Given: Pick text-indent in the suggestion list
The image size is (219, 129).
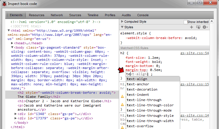Looking at the screenshot, I should (x=138, y=95).
